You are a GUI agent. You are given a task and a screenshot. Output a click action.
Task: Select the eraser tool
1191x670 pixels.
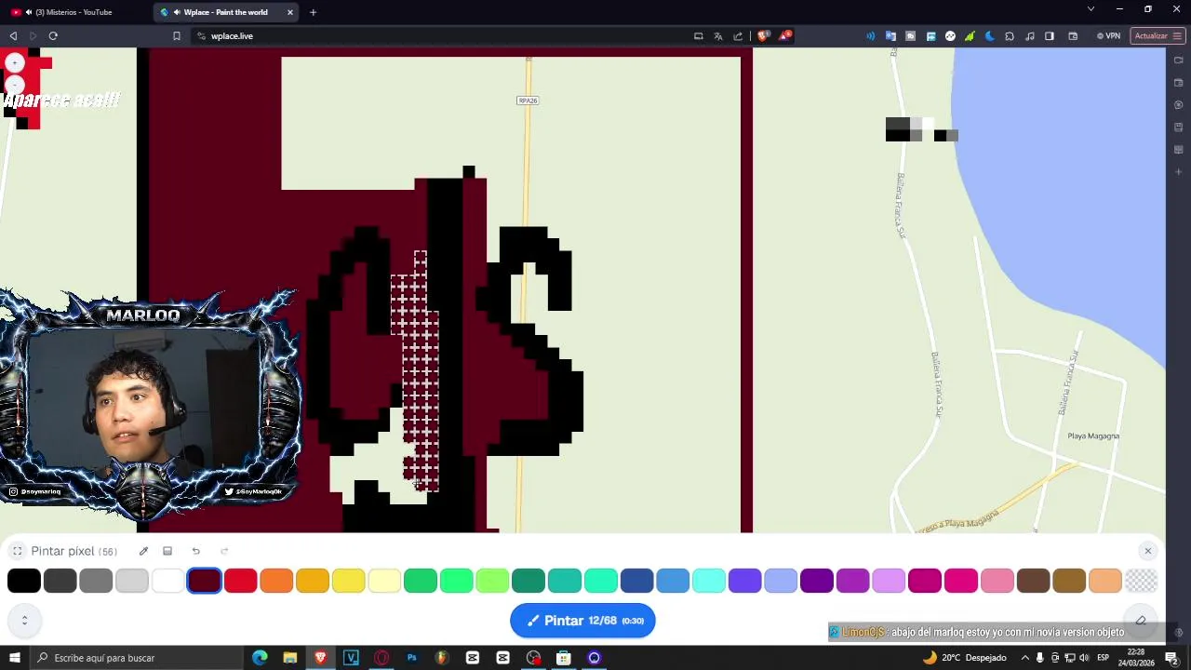(1141, 621)
